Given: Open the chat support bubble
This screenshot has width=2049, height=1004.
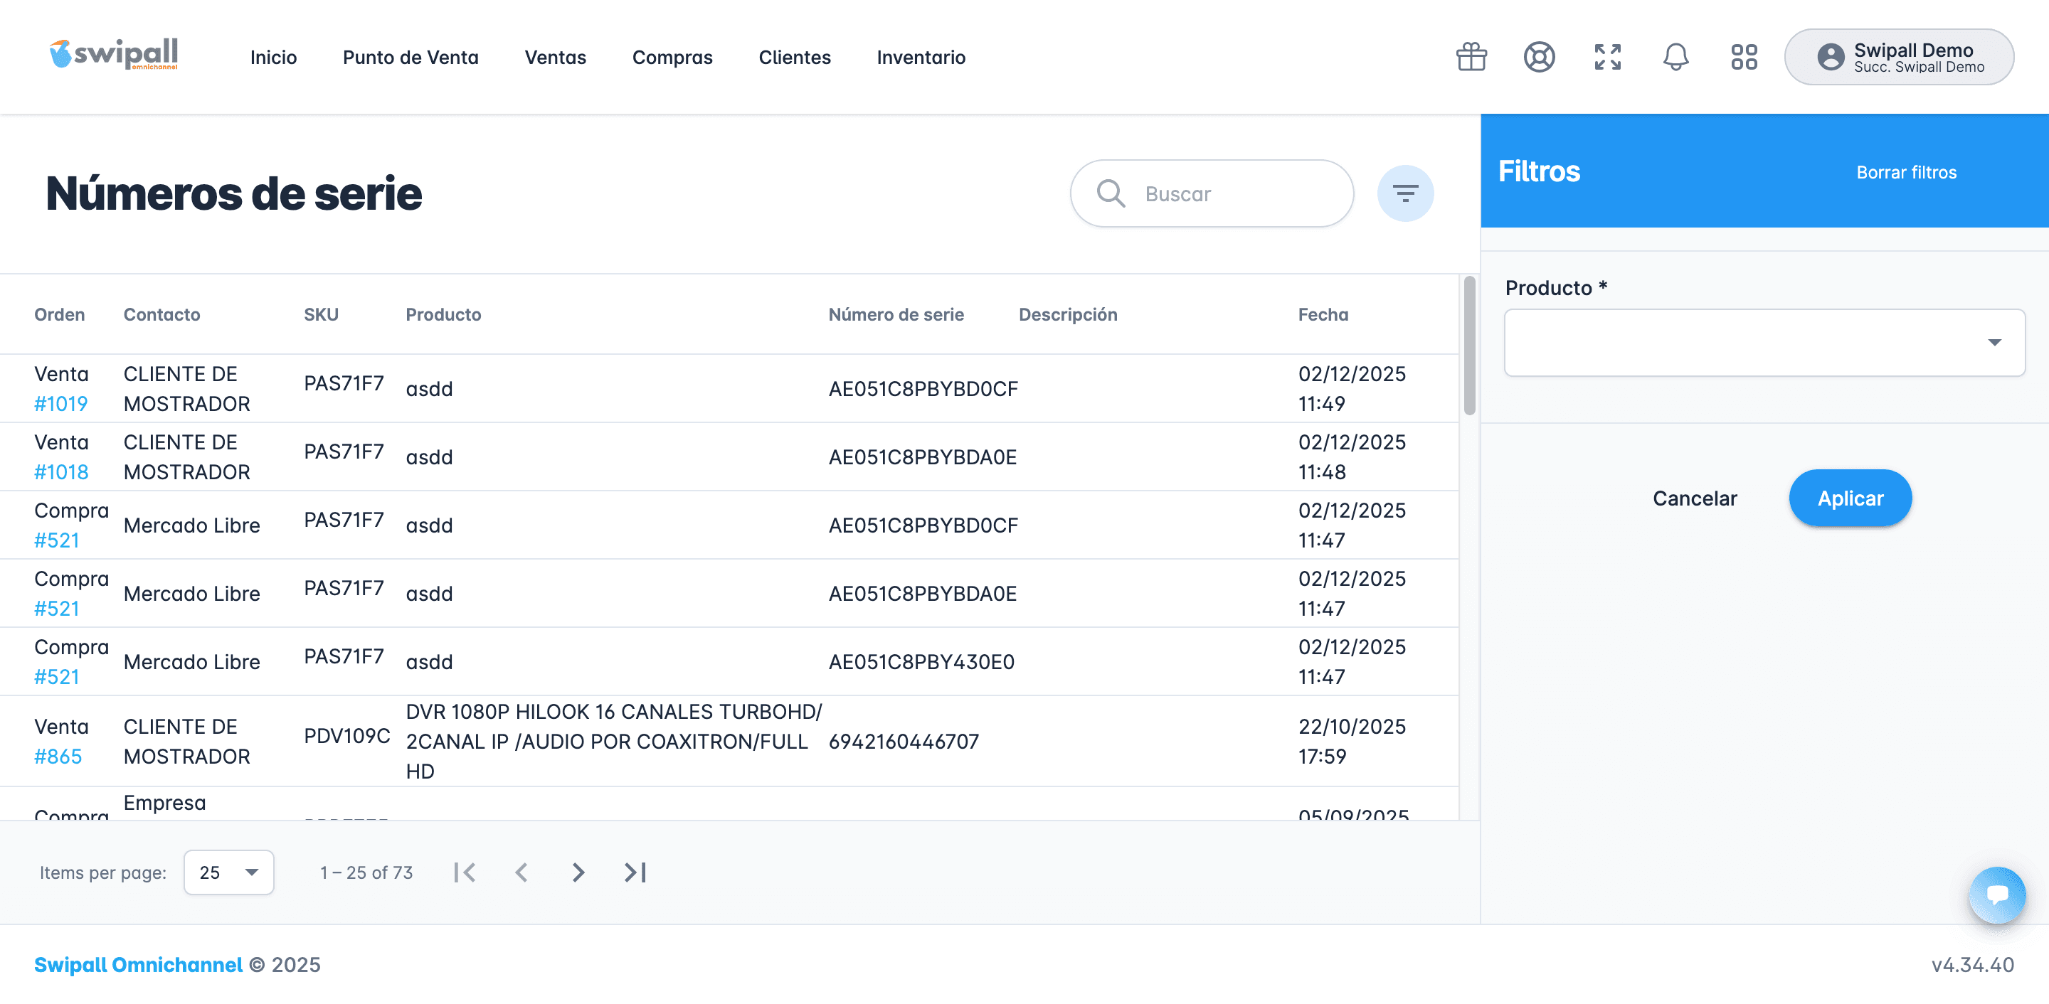Looking at the screenshot, I should click(x=1996, y=894).
